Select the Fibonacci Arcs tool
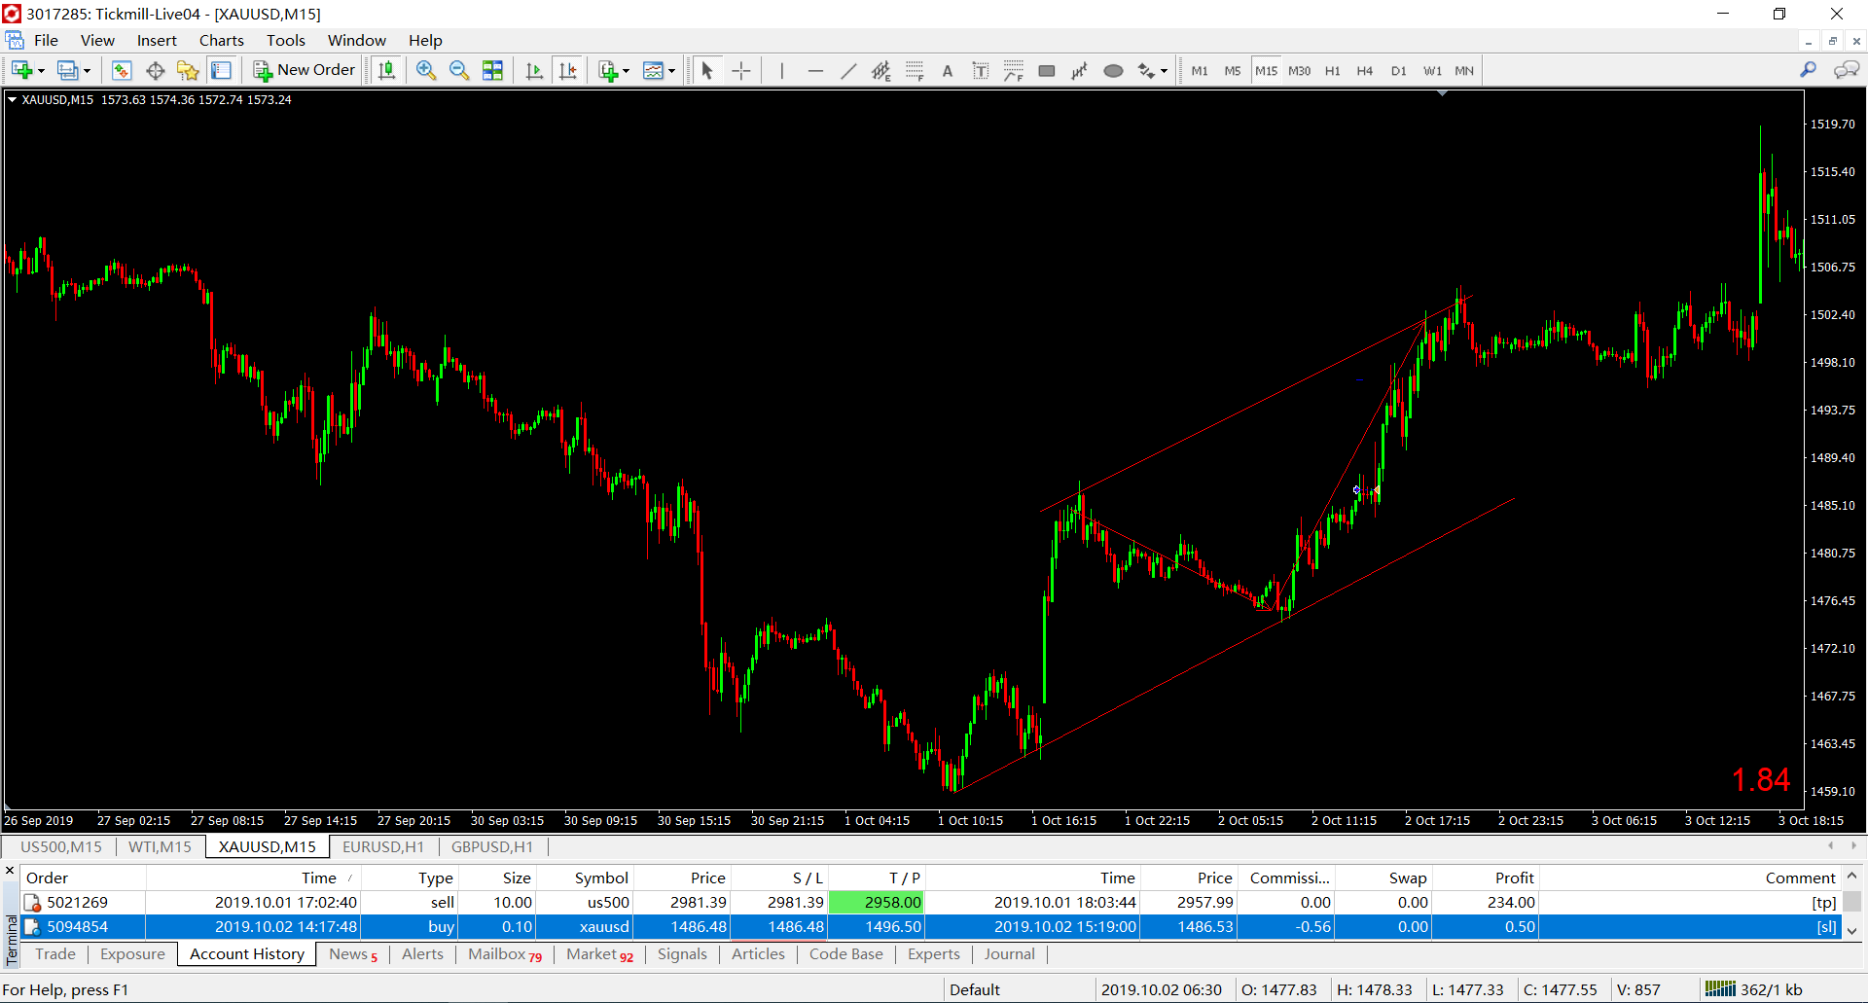This screenshot has height=1003, width=1868. click(1014, 70)
